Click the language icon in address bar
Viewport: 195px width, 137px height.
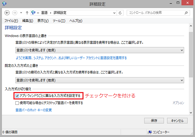pyautogui.click(x=34, y=13)
